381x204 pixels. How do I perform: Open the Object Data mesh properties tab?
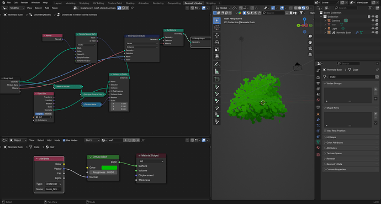pos(318,142)
